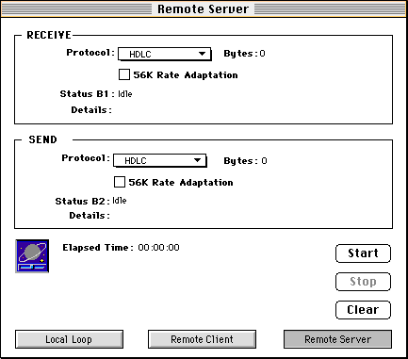Viewport: 408px width, 359px height.
Task: Click the Saturn planet application icon
Action: [32, 256]
